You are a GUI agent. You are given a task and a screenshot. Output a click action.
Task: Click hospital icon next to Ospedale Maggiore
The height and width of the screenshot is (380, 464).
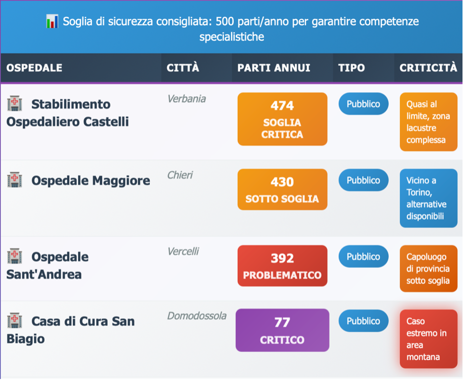[x=14, y=180]
